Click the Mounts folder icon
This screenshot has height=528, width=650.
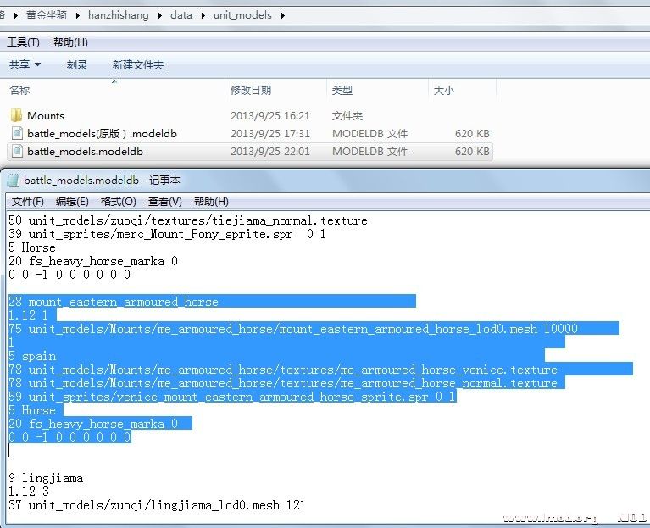(x=16, y=115)
